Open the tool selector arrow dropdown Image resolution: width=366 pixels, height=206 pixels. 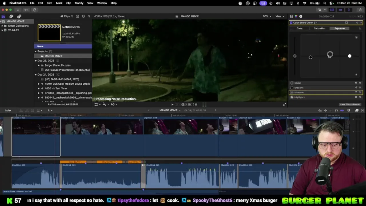pyautogui.click(x=50, y=110)
